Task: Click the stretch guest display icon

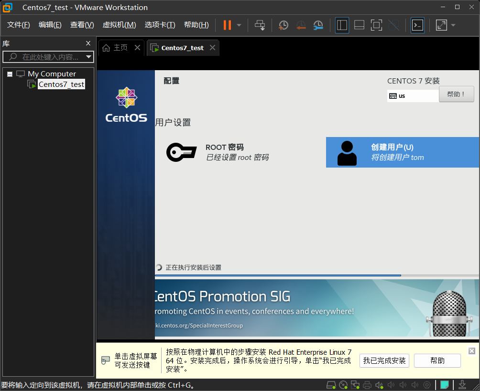Action: point(441,25)
